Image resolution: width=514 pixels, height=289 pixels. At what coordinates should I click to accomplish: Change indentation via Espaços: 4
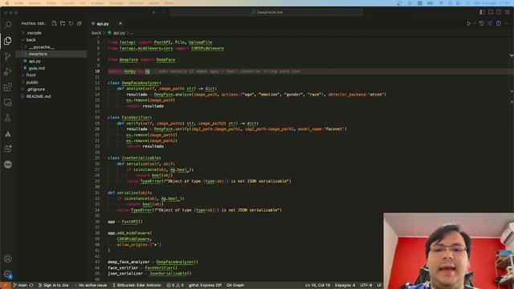coord(345,285)
